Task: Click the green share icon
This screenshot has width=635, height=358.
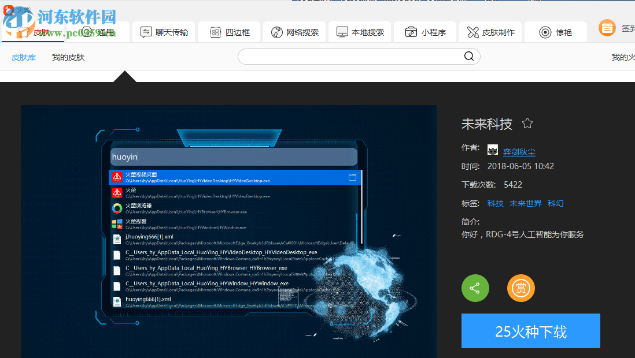Action: (475, 288)
